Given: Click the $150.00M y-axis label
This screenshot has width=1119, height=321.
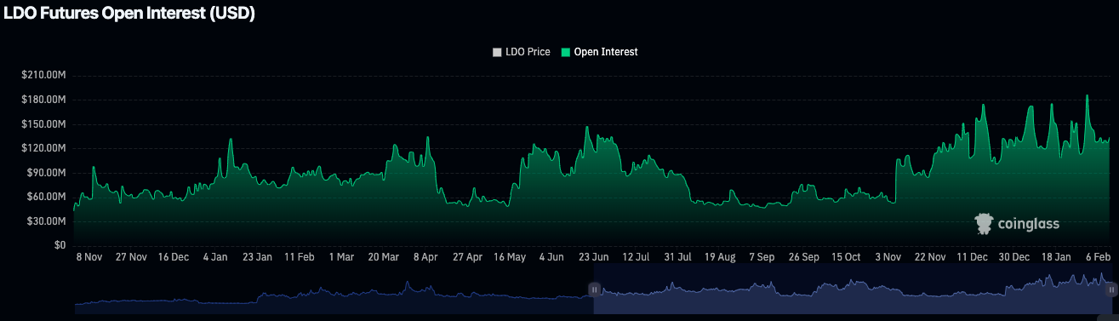Looking at the screenshot, I should pos(43,124).
